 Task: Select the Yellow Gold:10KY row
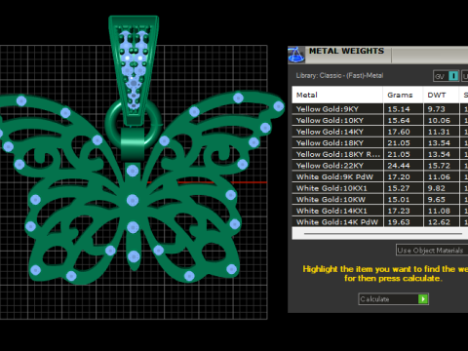click(x=380, y=120)
